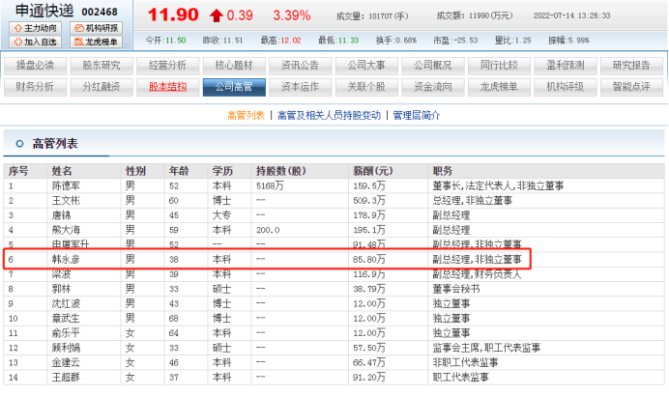Image resolution: width=669 pixels, height=397 pixels.
Task: Go to 关联个股 tab
Action: click(x=366, y=87)
